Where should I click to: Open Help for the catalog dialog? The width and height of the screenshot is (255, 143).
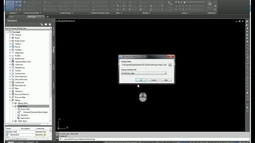pos(166,80)
